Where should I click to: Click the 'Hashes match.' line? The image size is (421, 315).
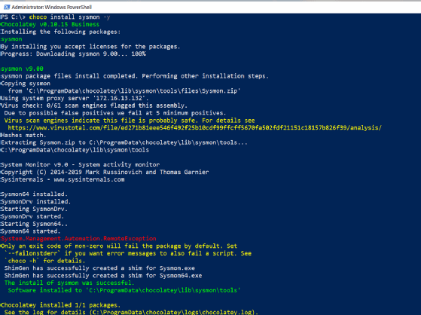23,135
